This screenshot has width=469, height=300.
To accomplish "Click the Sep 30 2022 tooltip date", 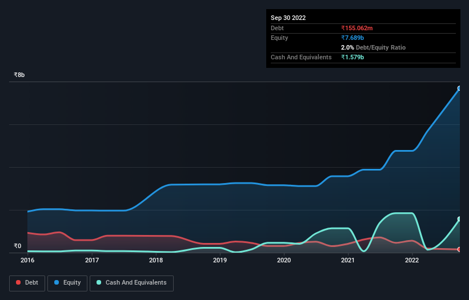I will (288, 18).
